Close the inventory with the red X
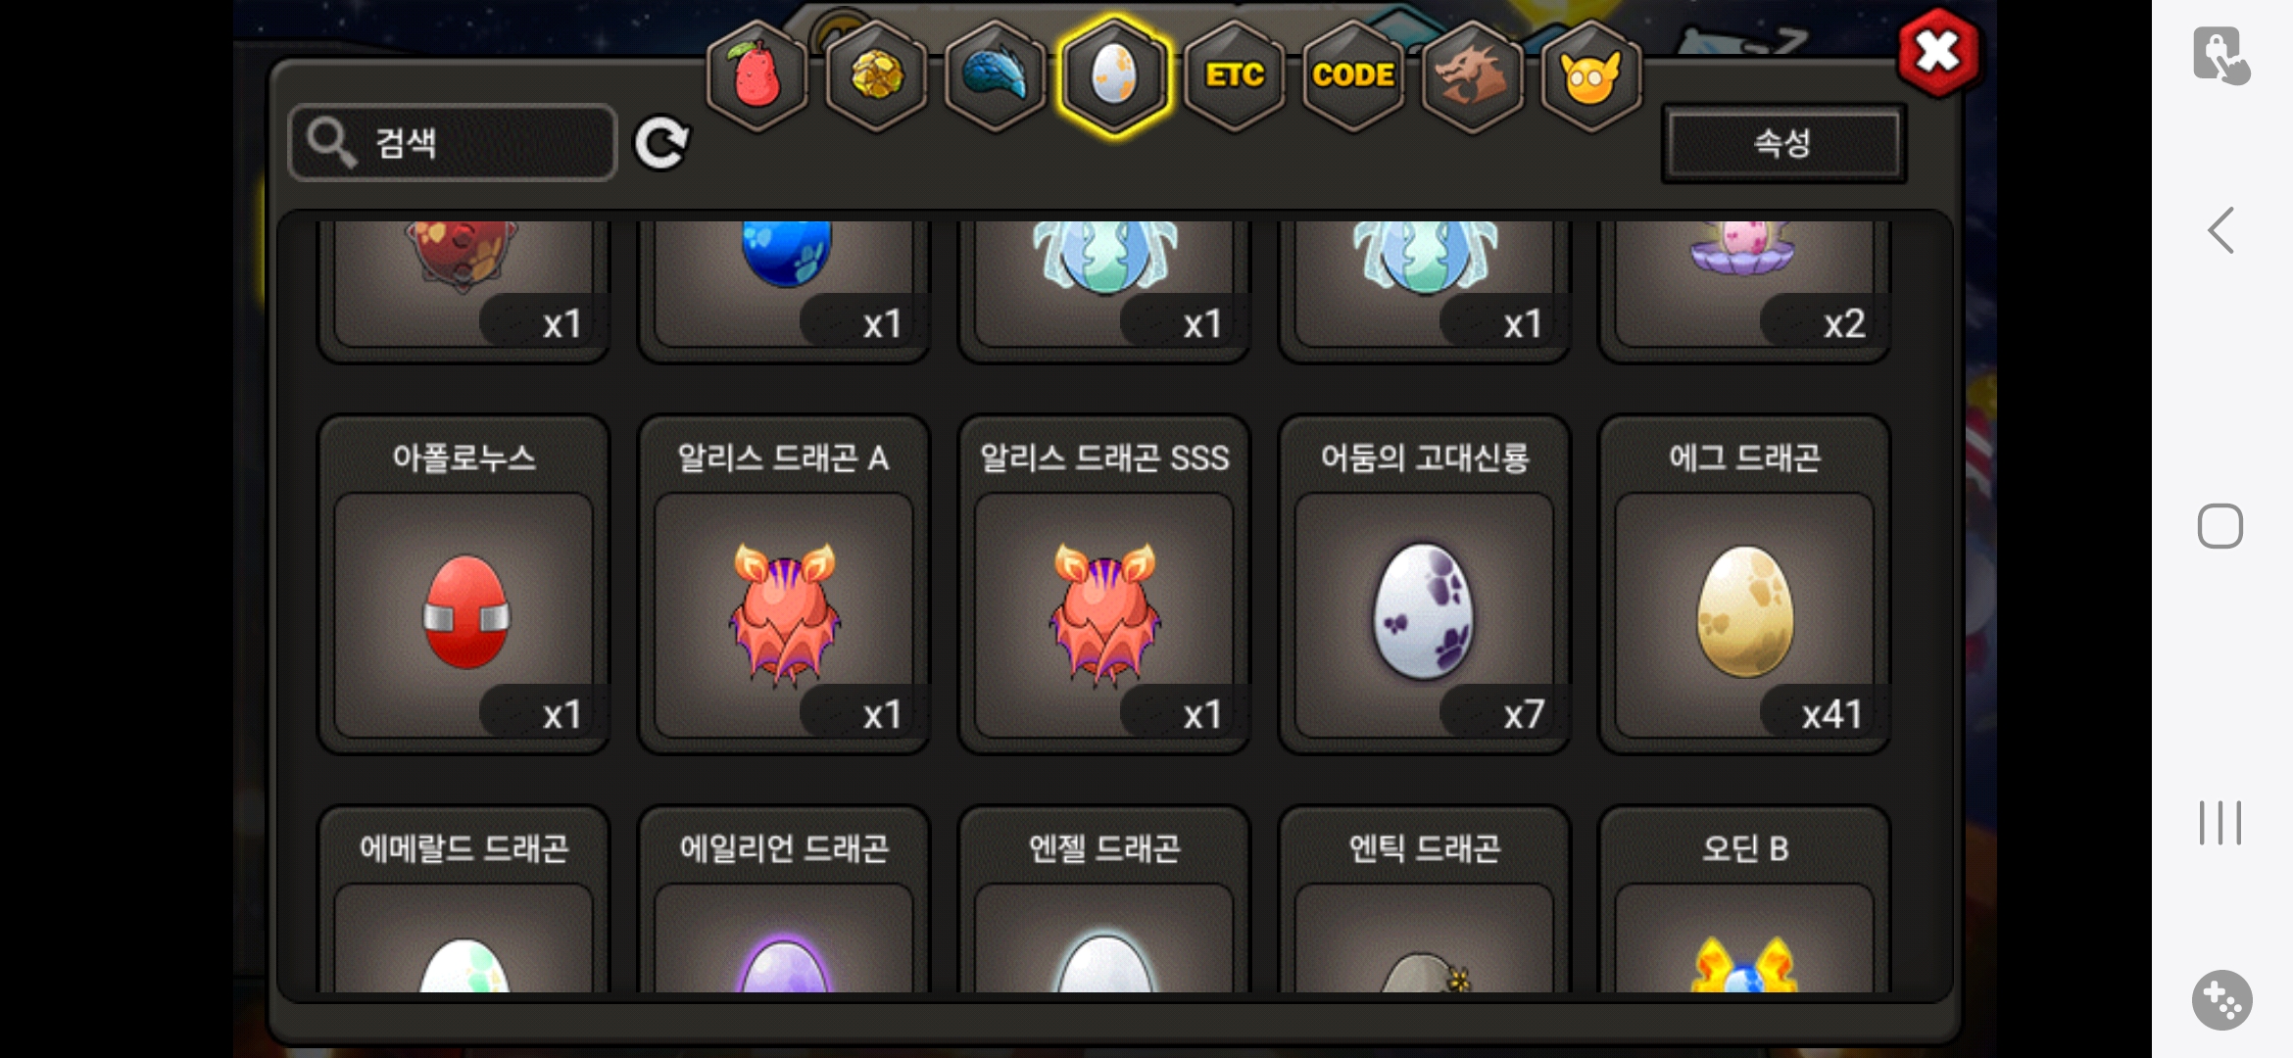The height and width of the screenshot is (1058, 2293). (1937, 52)
